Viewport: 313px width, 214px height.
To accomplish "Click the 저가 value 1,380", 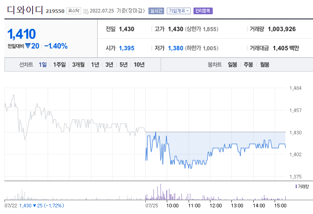I will [x=176, y=48].
